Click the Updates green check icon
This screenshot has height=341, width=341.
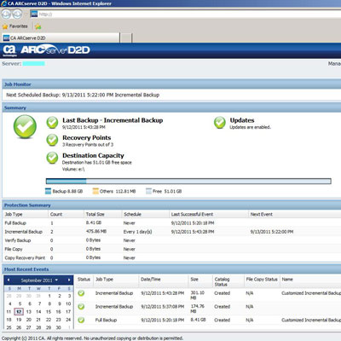coord(220,123)
